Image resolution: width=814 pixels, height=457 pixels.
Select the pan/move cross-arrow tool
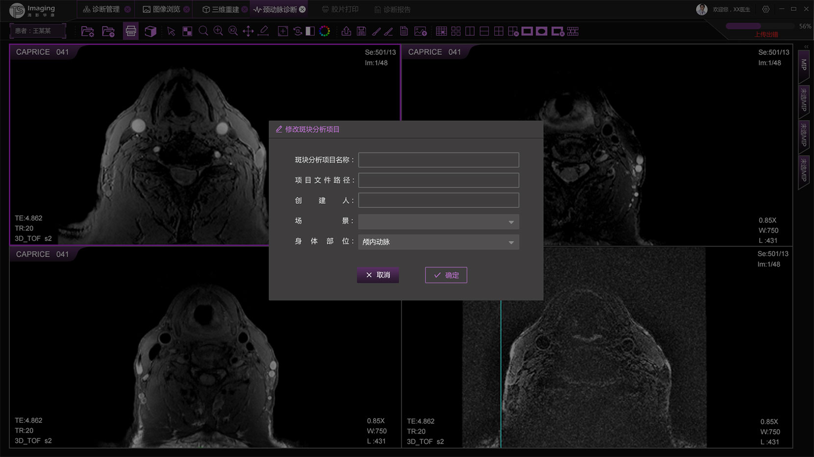pyautogui.click(x=248, y=31)
